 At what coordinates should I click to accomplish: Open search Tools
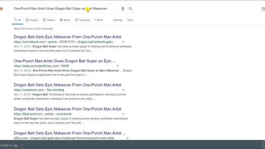[130, 20]
